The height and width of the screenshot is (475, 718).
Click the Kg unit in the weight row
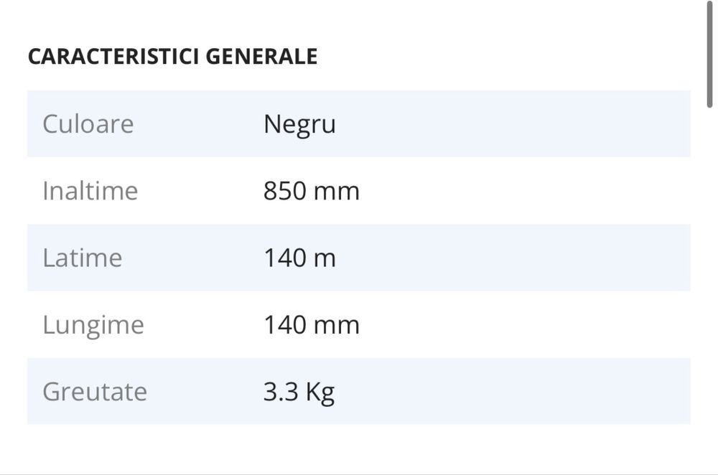[320, 392]
